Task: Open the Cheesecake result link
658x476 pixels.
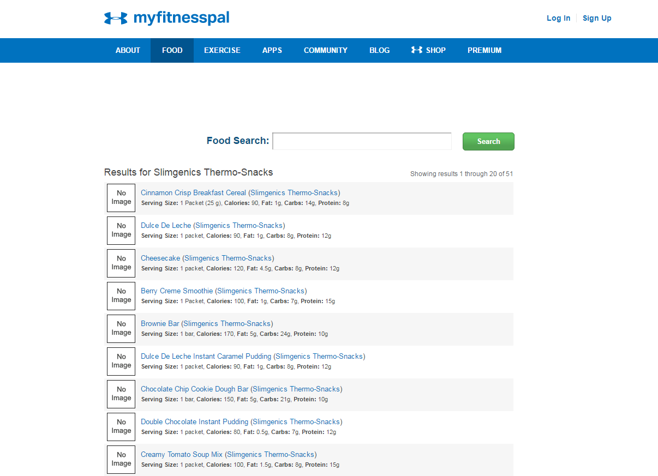Action: 207,258
